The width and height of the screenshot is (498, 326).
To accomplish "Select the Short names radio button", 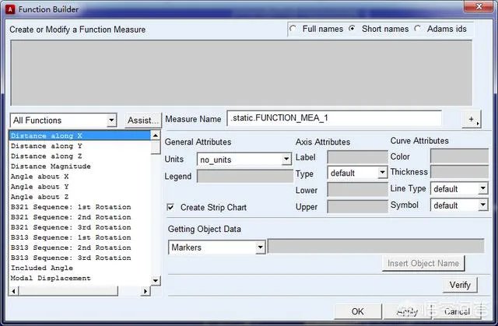I will click(352, 29).
